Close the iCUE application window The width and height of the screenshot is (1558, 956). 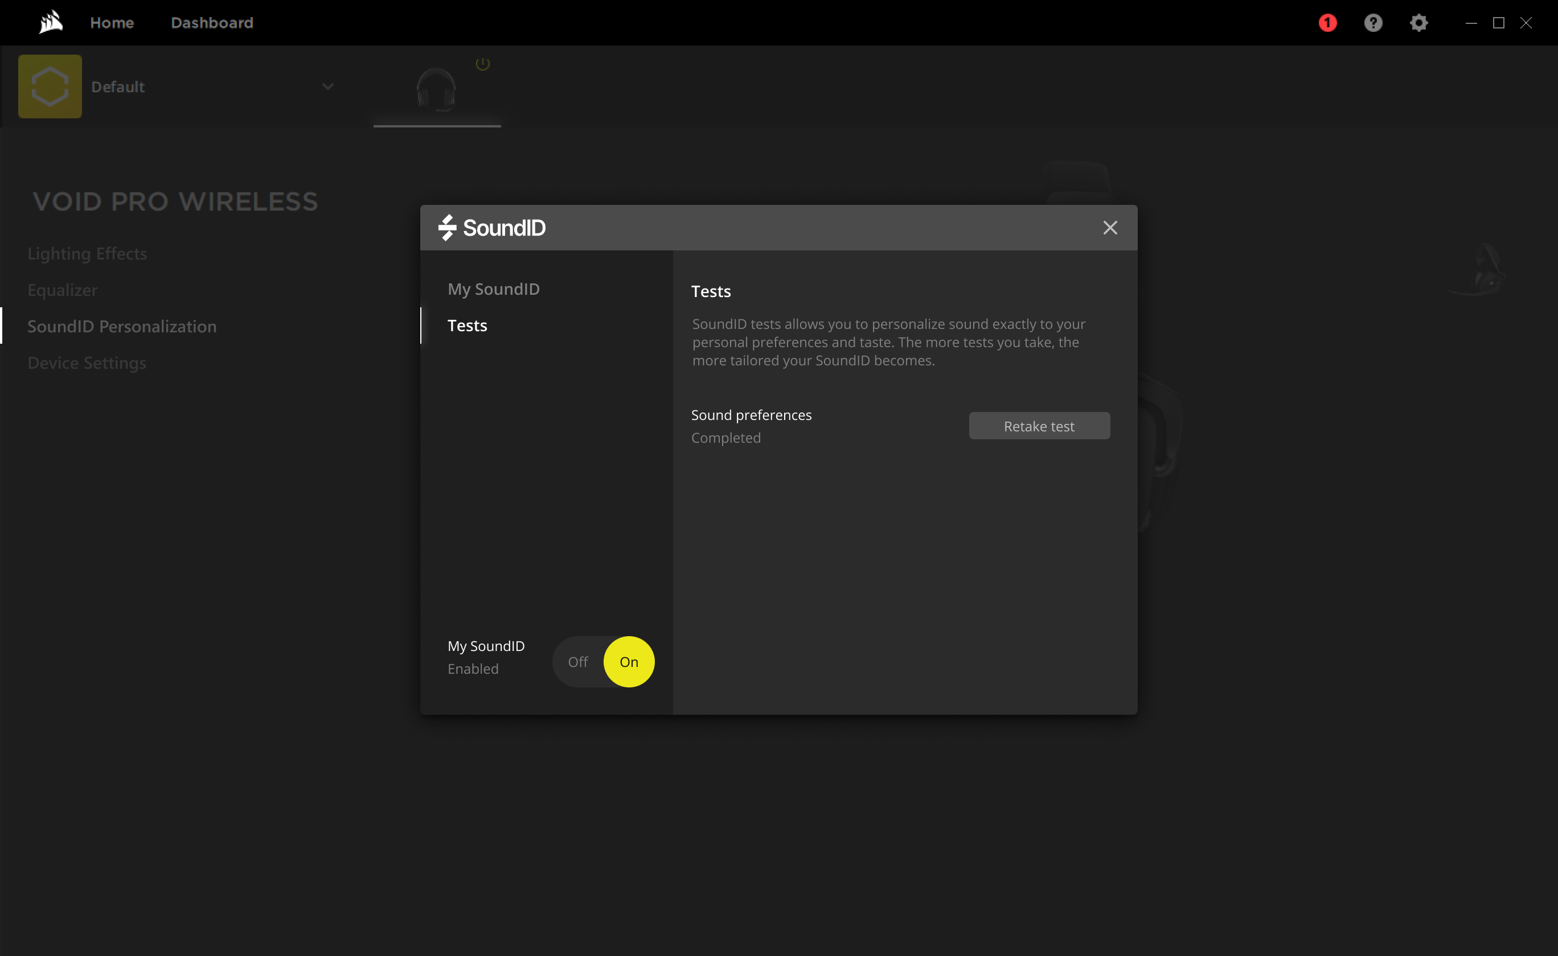[1526, 23]
